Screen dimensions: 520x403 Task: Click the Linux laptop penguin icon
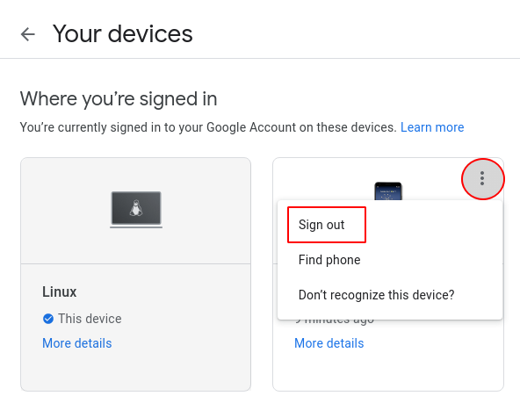[136, 210]
